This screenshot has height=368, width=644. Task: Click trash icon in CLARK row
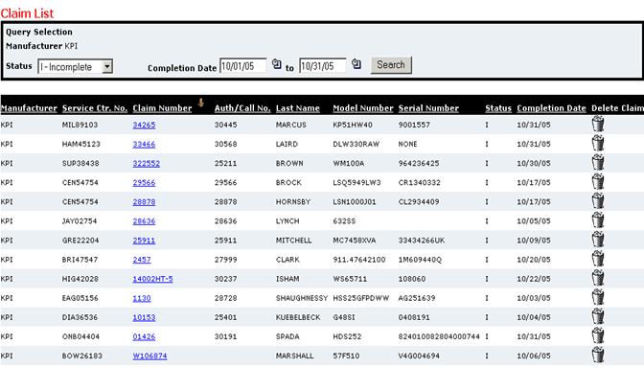tap(598, 259)
